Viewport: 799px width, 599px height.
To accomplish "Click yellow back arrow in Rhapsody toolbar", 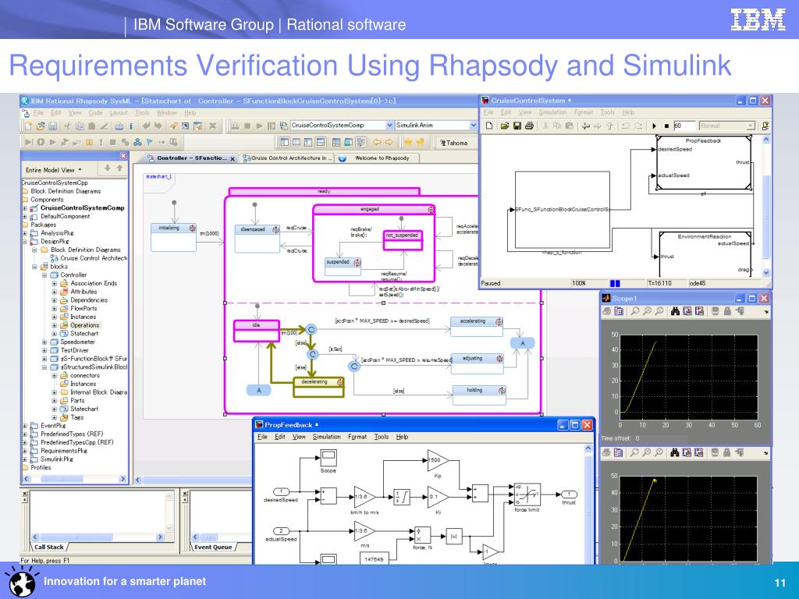I will pyautogui.click(x=377, y=142).
